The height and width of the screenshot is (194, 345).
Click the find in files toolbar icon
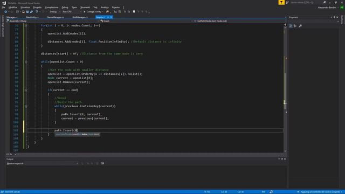107,12
